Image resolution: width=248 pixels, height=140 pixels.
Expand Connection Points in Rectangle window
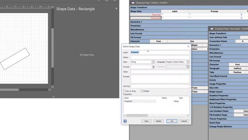click(x=218, y=41)
